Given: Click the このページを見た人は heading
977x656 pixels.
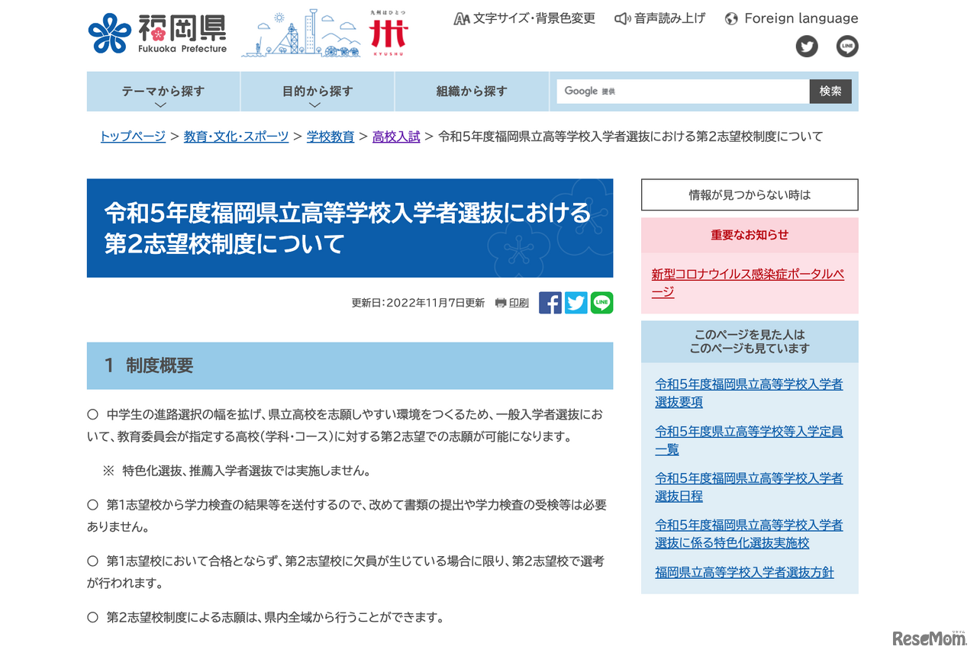Looking at the screenshot, I should pyautogui.click(x=750, y=342).
